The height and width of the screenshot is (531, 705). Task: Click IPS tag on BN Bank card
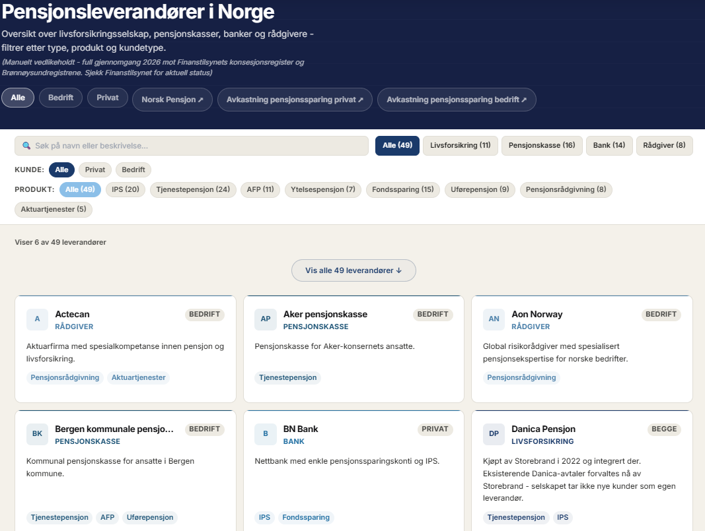pos(264,518)
